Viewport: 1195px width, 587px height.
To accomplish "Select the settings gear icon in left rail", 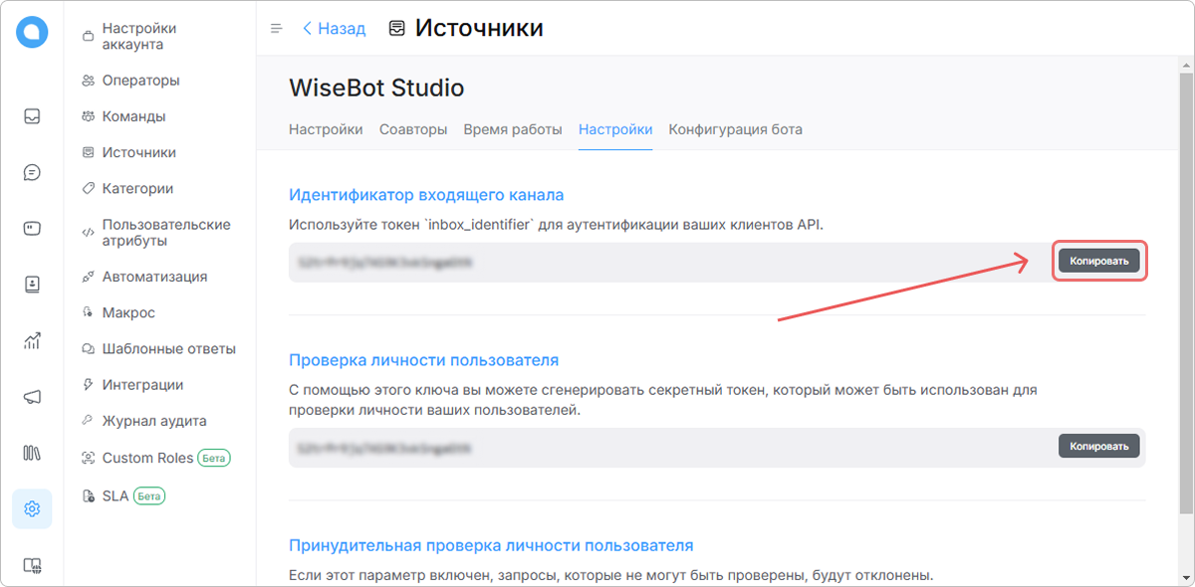I will click(x=32, y=509).
